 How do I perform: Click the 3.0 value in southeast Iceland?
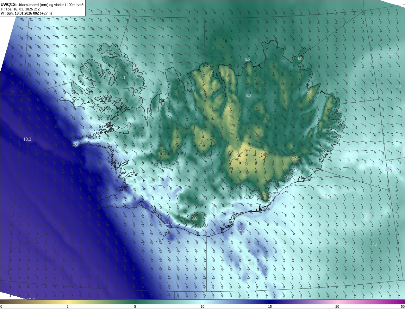pos(294,159)
